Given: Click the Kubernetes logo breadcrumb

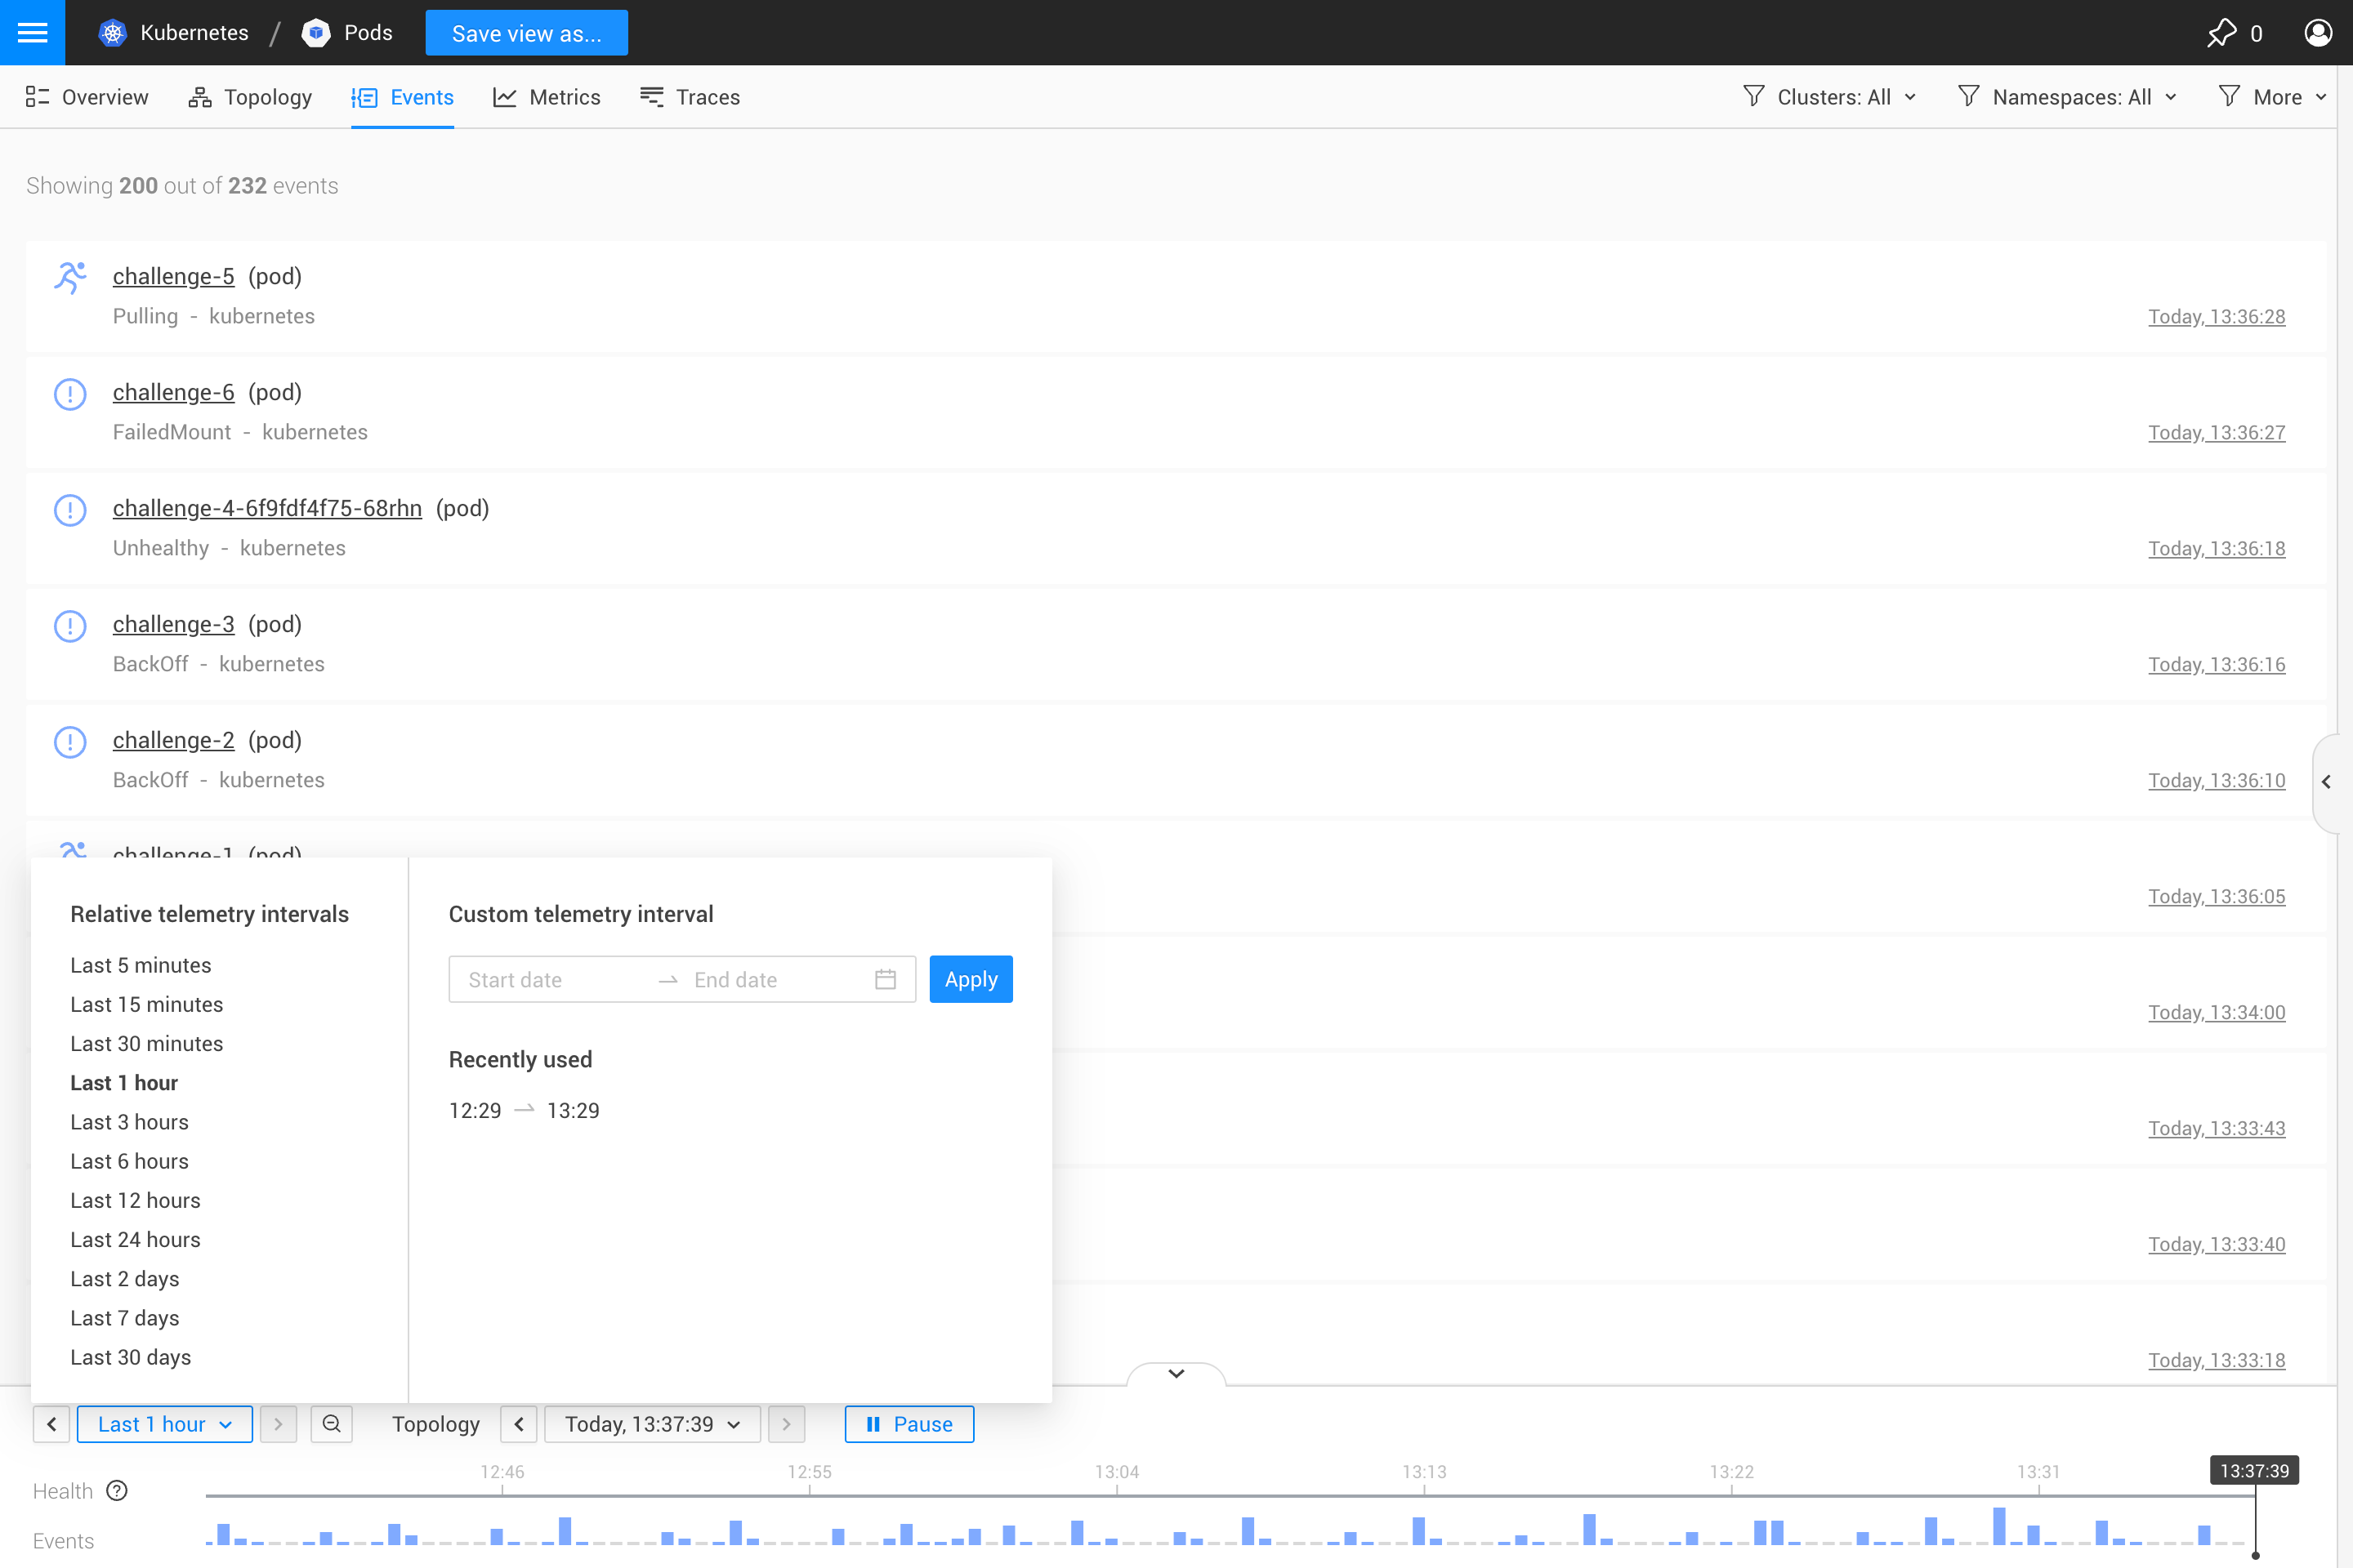Looking at the screenshot, I should click(113, 33).
